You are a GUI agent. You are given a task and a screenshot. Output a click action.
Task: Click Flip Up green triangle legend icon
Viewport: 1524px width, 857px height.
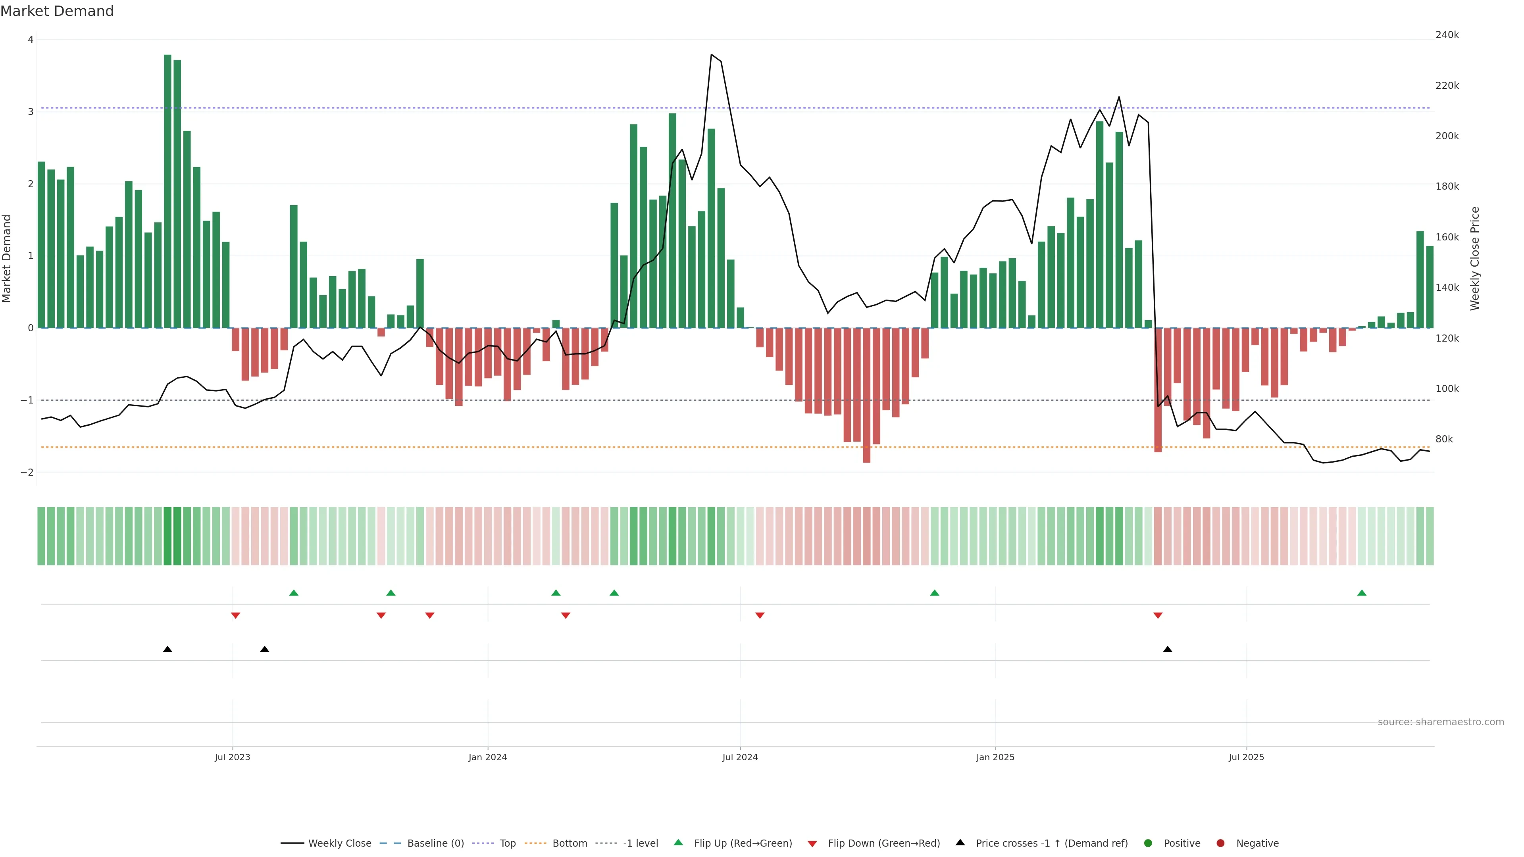point(679,843)
